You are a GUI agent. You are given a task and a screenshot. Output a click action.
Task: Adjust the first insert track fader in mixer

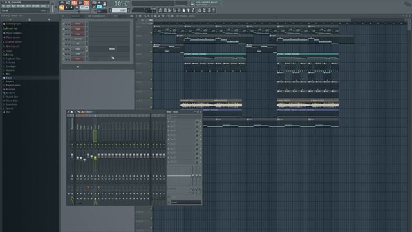(x=77, y=158)
